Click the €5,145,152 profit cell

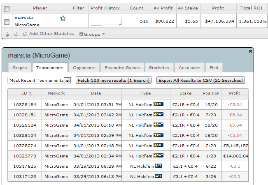coord(236,146)
